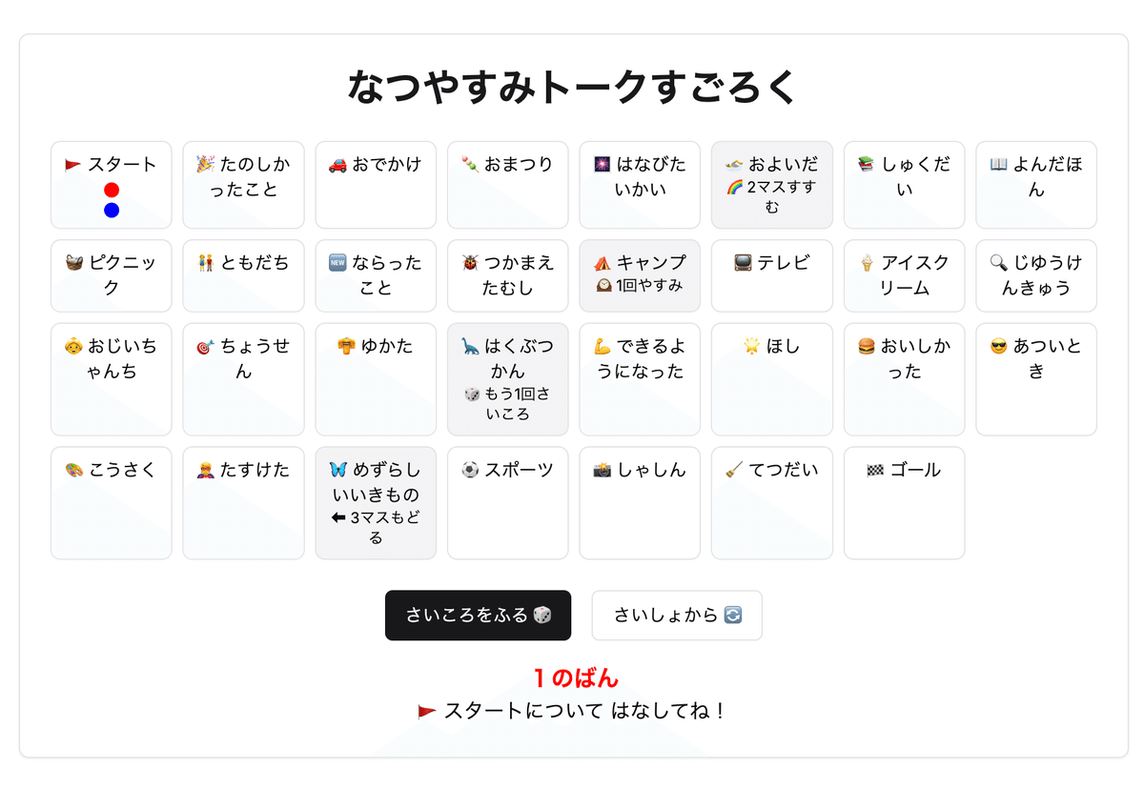Click the camera icon on しゃしん square

pyautogui.click(x=603, y=470)
